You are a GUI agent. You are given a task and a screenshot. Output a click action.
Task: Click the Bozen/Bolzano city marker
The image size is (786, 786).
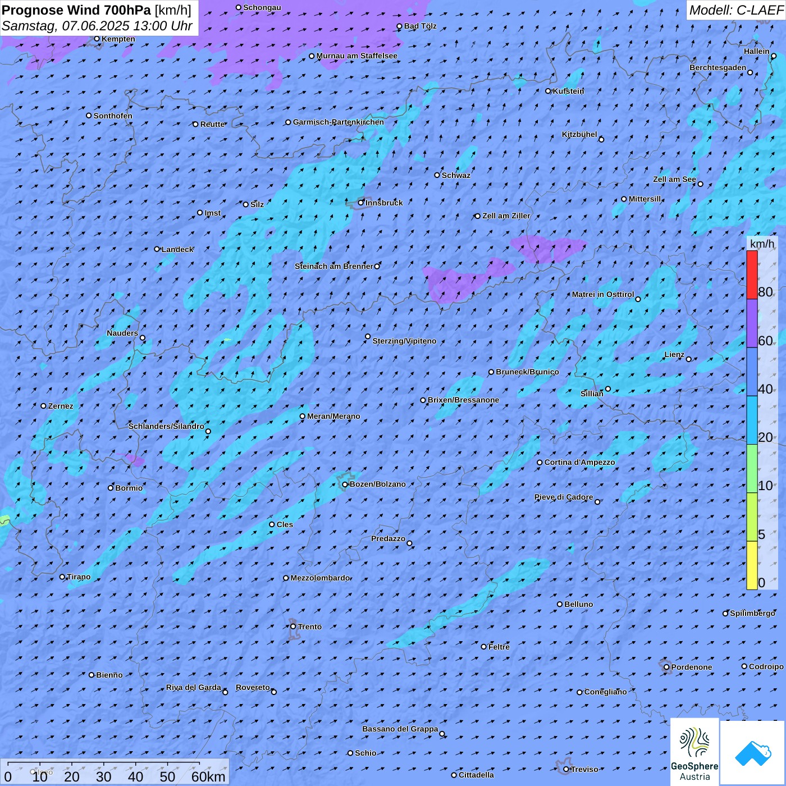click(x=345, y=484)
